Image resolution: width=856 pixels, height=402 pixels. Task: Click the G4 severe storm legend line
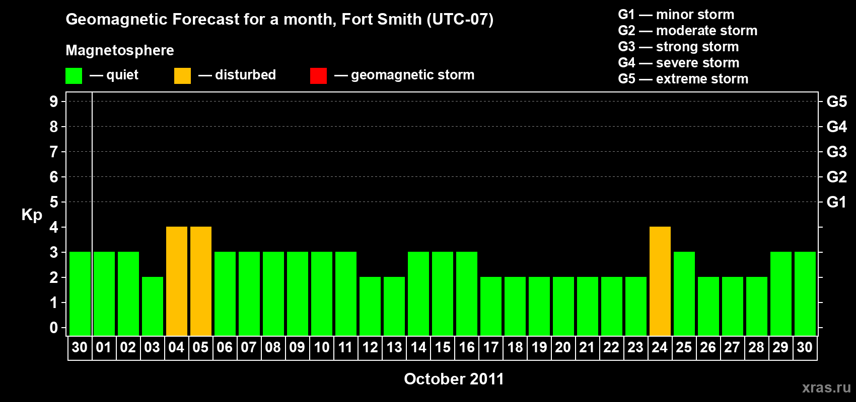679,63
